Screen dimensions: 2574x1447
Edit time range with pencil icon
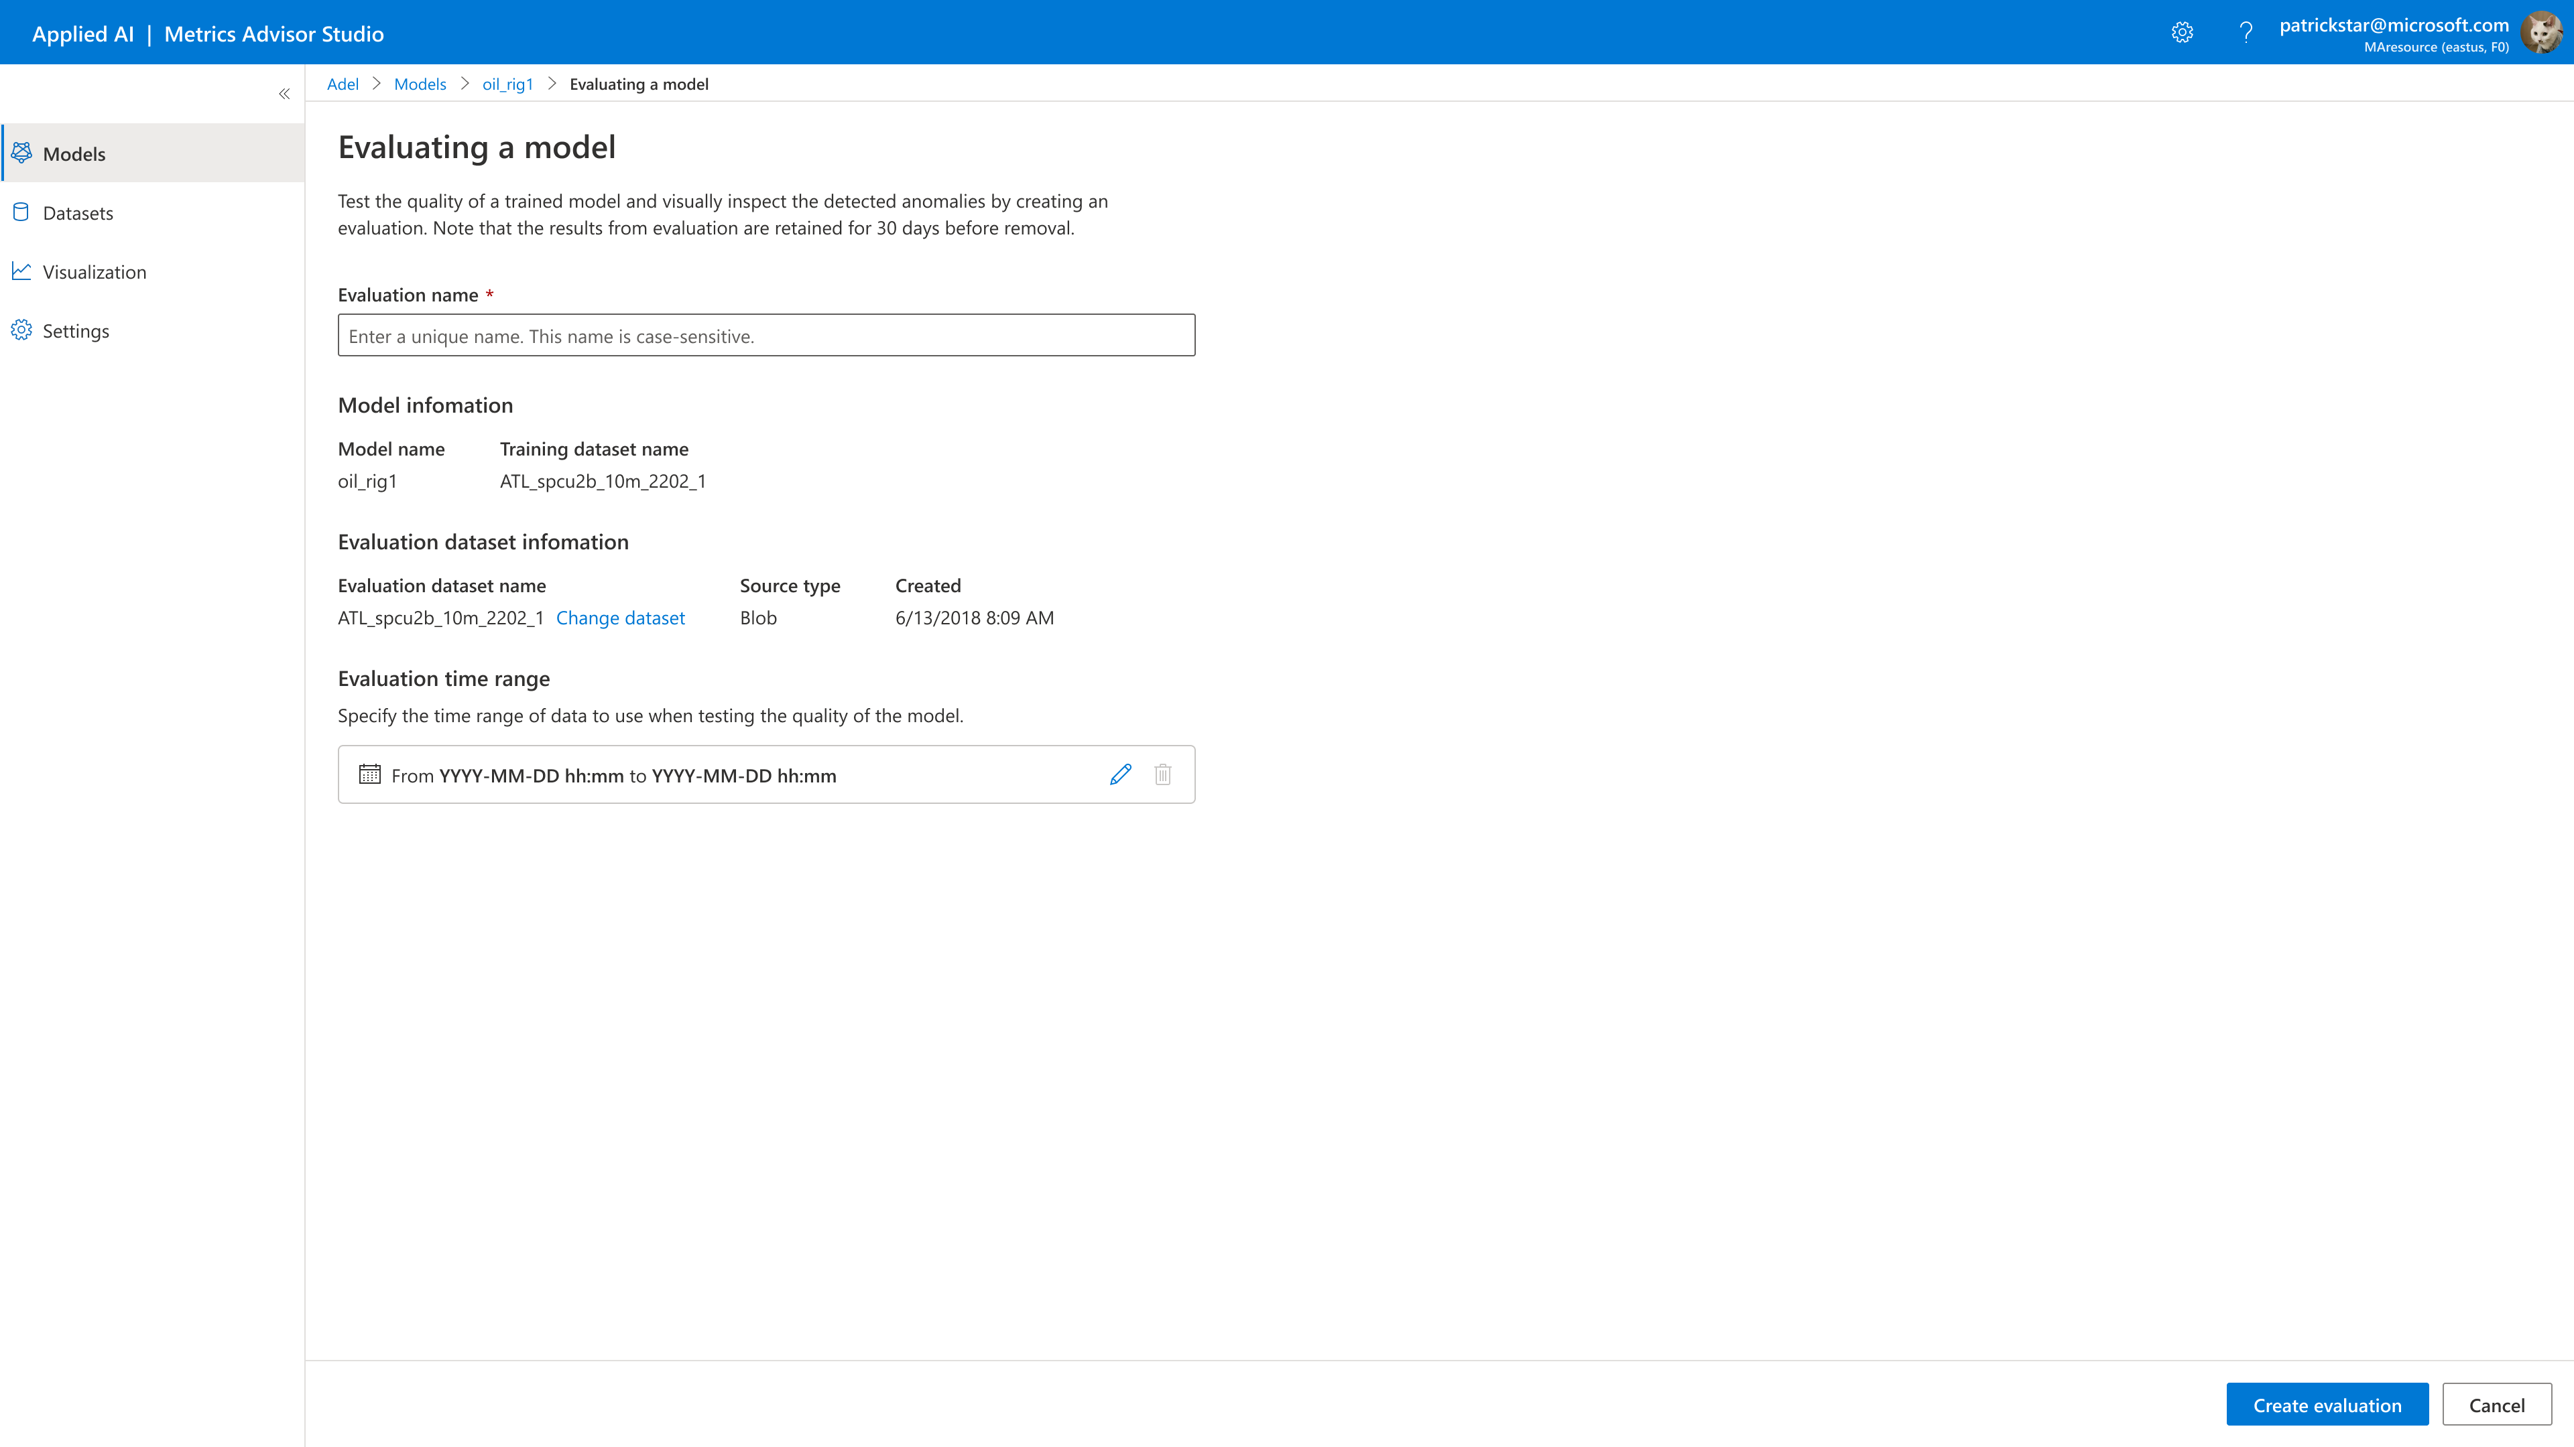tap(1120, 775)
